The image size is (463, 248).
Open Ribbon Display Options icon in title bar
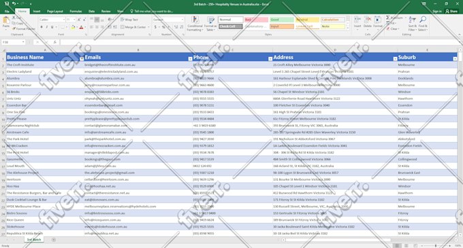coord(424,3)
